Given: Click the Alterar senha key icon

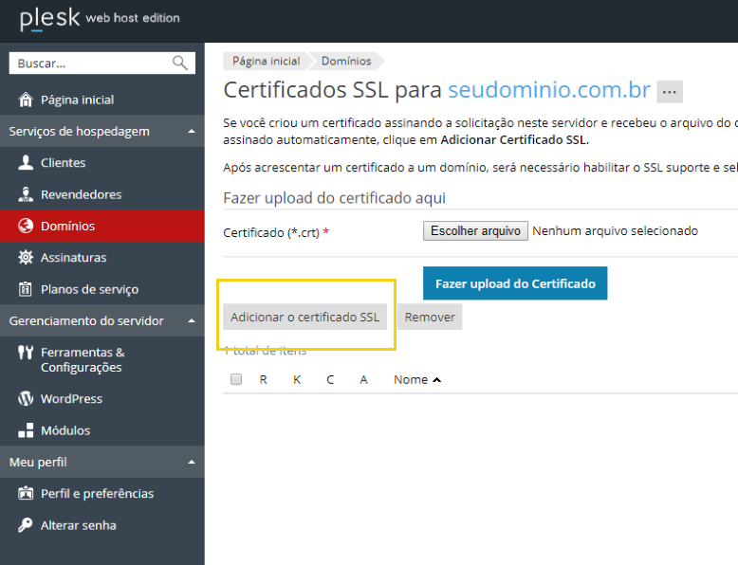Looking at the screenshot, I should pyautogui.click(x=26, y=524).
